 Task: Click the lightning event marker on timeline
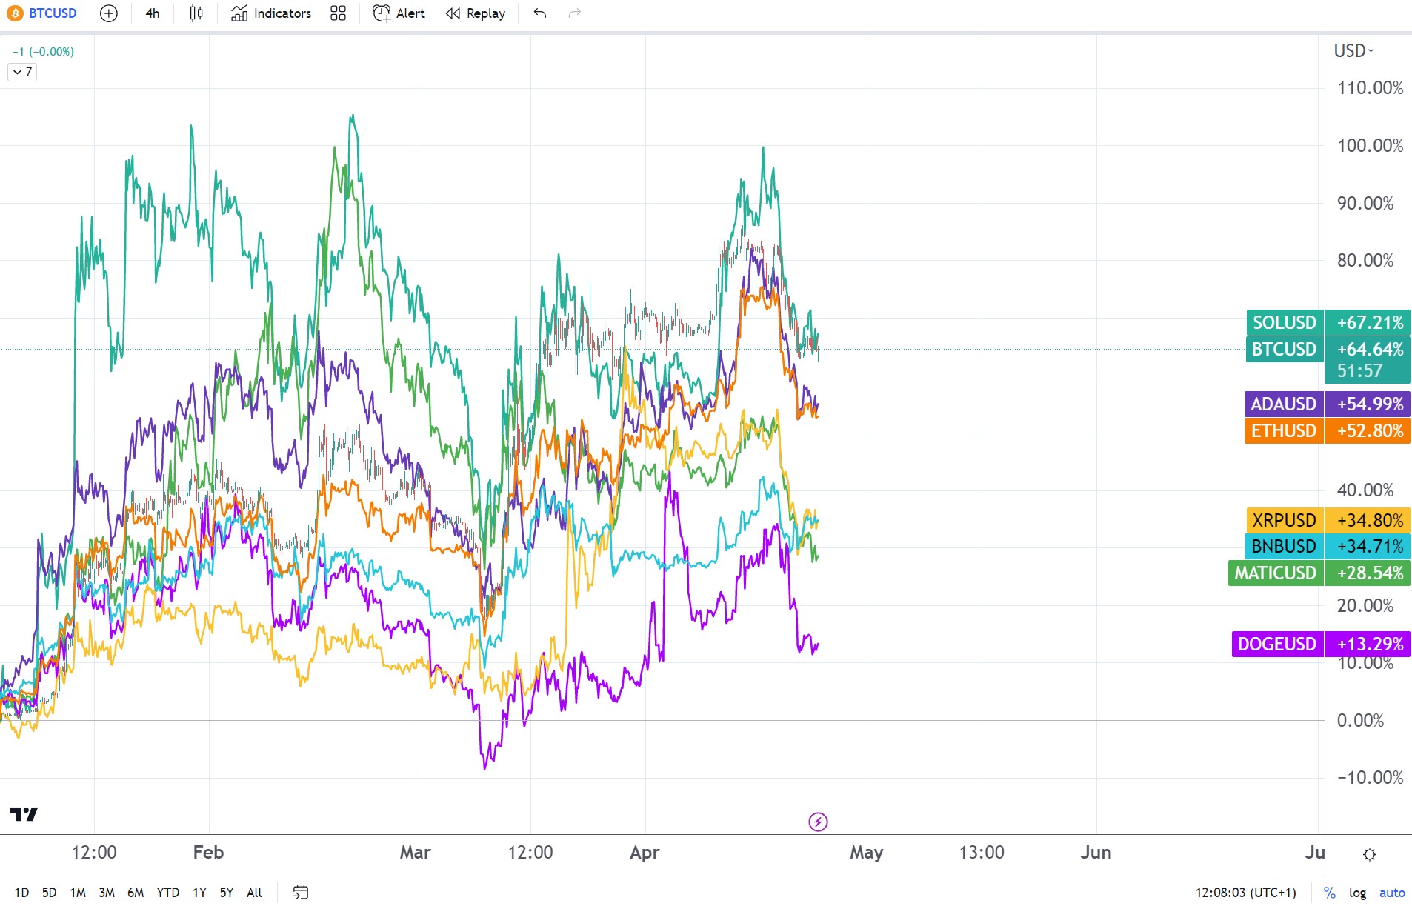pos(818,822)
